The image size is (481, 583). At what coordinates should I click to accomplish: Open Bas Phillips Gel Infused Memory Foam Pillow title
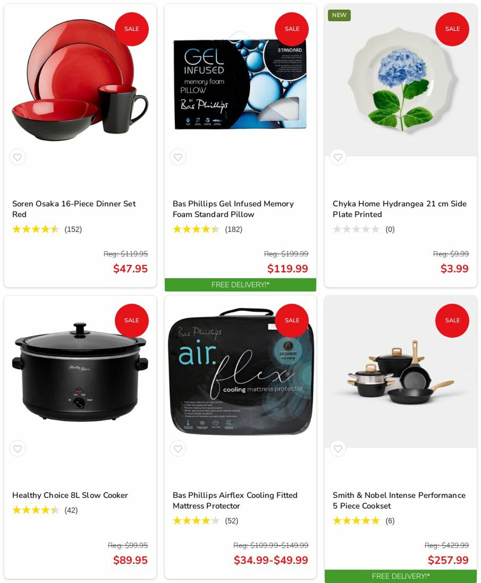(x=233, y=209)
